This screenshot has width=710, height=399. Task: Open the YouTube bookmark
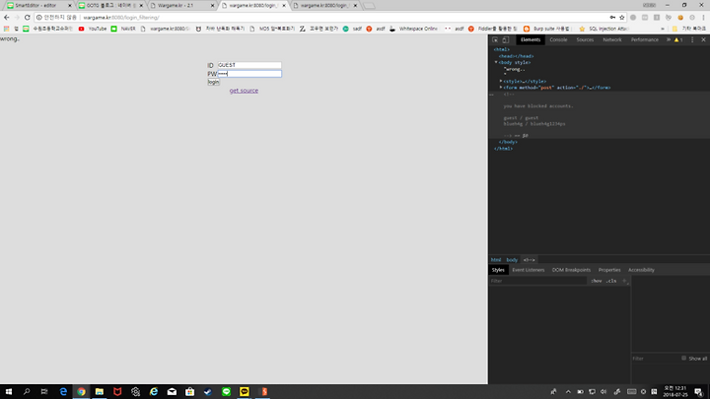pos(93,29)
